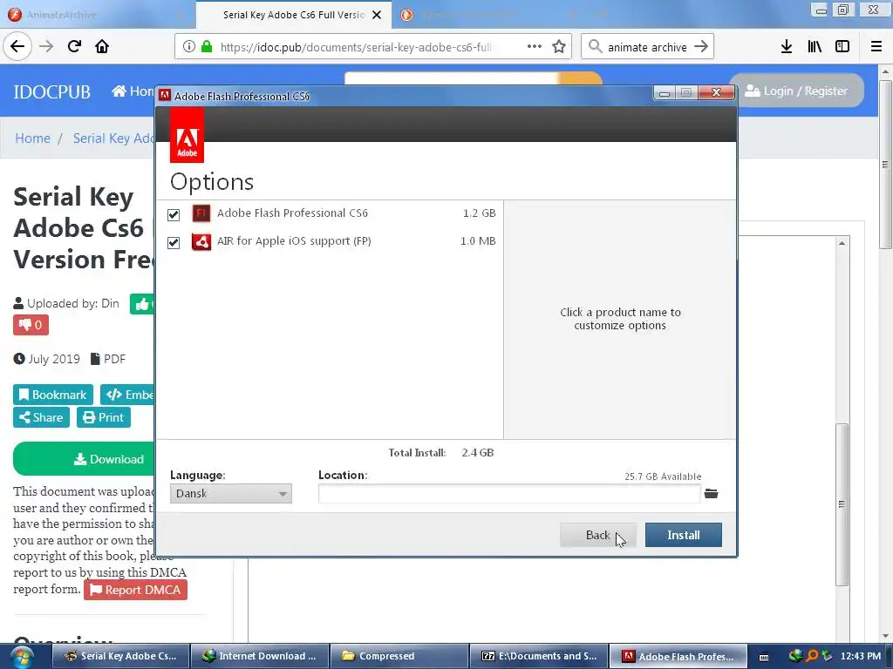Follow the Home breadcrumb link
893x669 pixels.
coord(32,139)
